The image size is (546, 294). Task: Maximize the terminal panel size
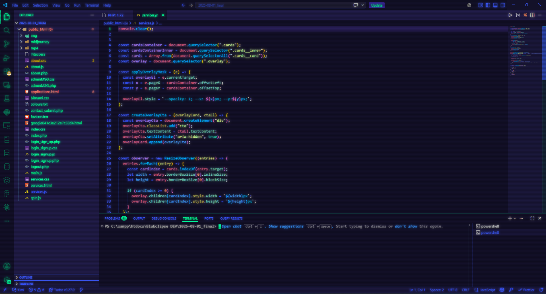[532, 218]
